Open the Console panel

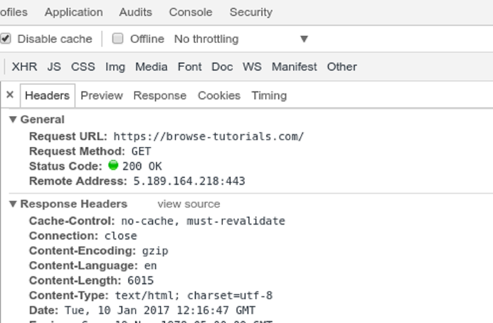coord(191,12)
